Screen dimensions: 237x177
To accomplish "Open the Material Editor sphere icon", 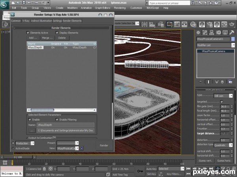I will click(x=193, y=24).
